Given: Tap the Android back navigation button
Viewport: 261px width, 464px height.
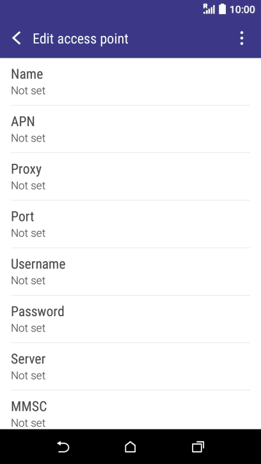Looking at the screenshot, I should 63,447.
